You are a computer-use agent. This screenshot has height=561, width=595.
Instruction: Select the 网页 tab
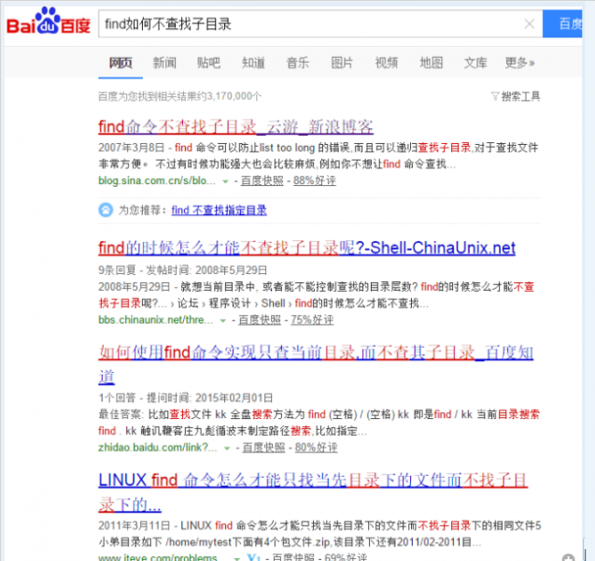[120, 63]
